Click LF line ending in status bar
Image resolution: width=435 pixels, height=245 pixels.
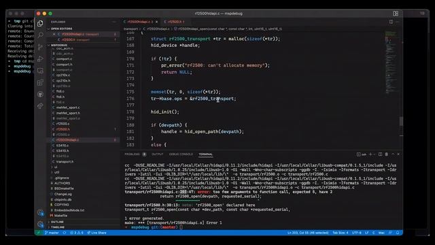click(367, 233)
